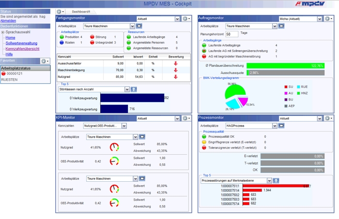The image size is (339, 219).
Task: Click the workplace selector icon in Prozessmonitor
Action: point(281,126)
